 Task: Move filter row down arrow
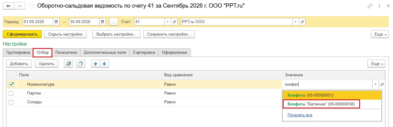[104, 63]
